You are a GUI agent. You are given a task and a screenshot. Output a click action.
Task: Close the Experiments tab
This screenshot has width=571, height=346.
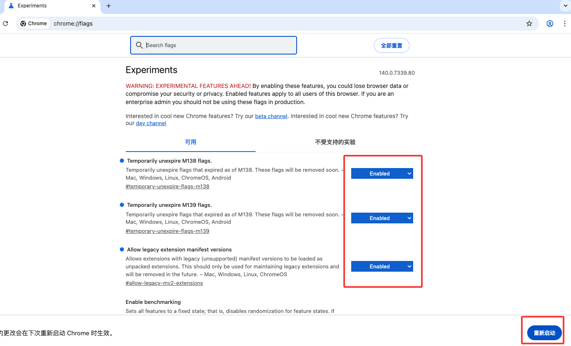click(x=94, y=6)
